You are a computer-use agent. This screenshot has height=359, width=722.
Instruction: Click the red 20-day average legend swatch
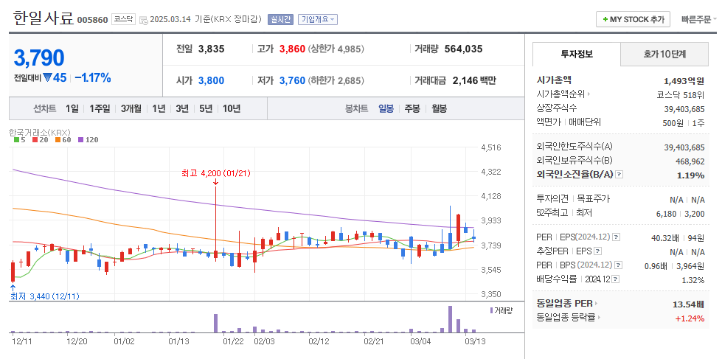35,140
